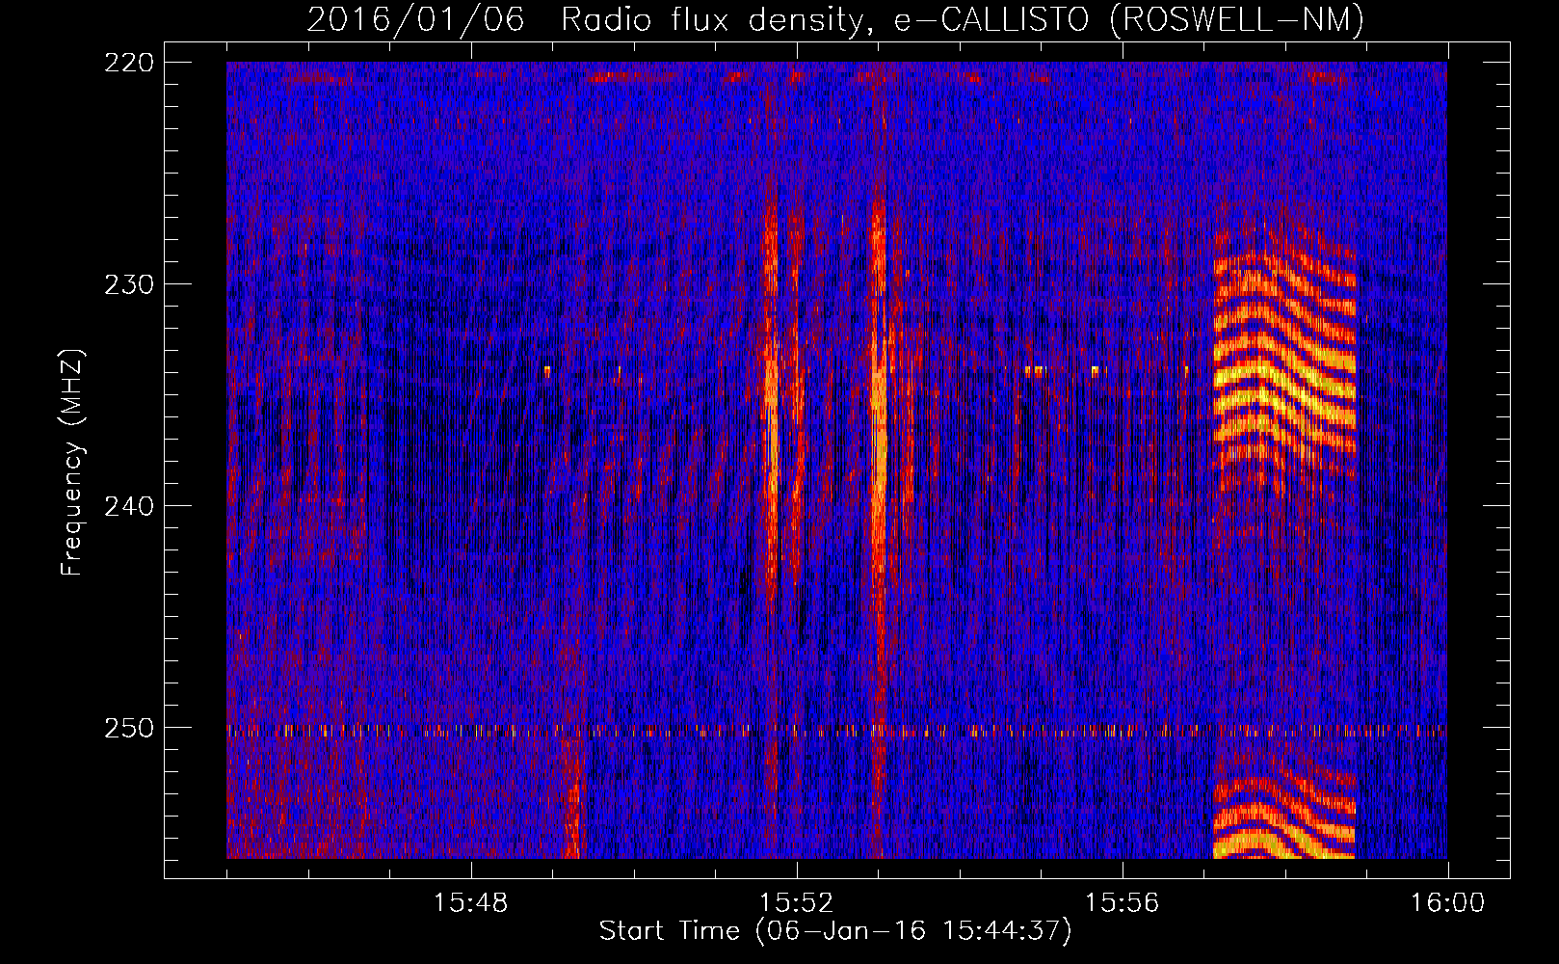Click the horizontal interference line at 250 MHz
Screen dimensions: 1559x964
836,732
